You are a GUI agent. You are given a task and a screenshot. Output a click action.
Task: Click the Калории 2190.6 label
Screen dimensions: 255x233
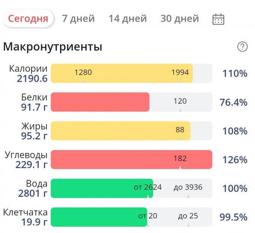28,73
